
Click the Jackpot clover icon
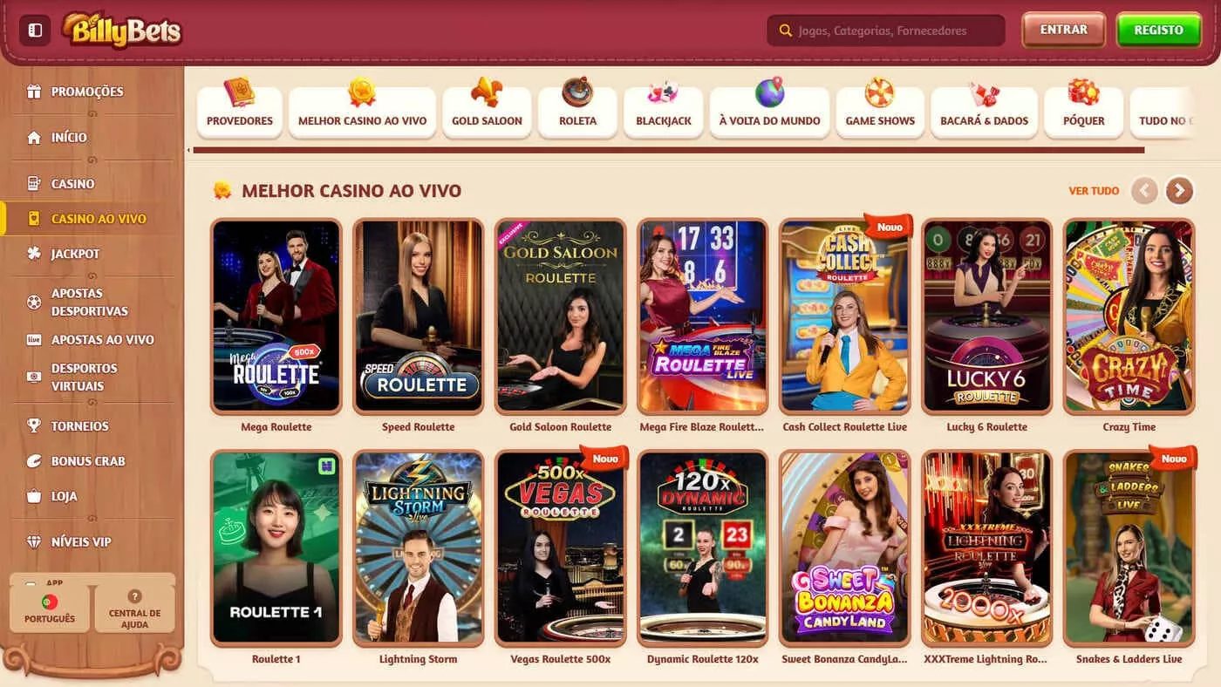point(34,254)
